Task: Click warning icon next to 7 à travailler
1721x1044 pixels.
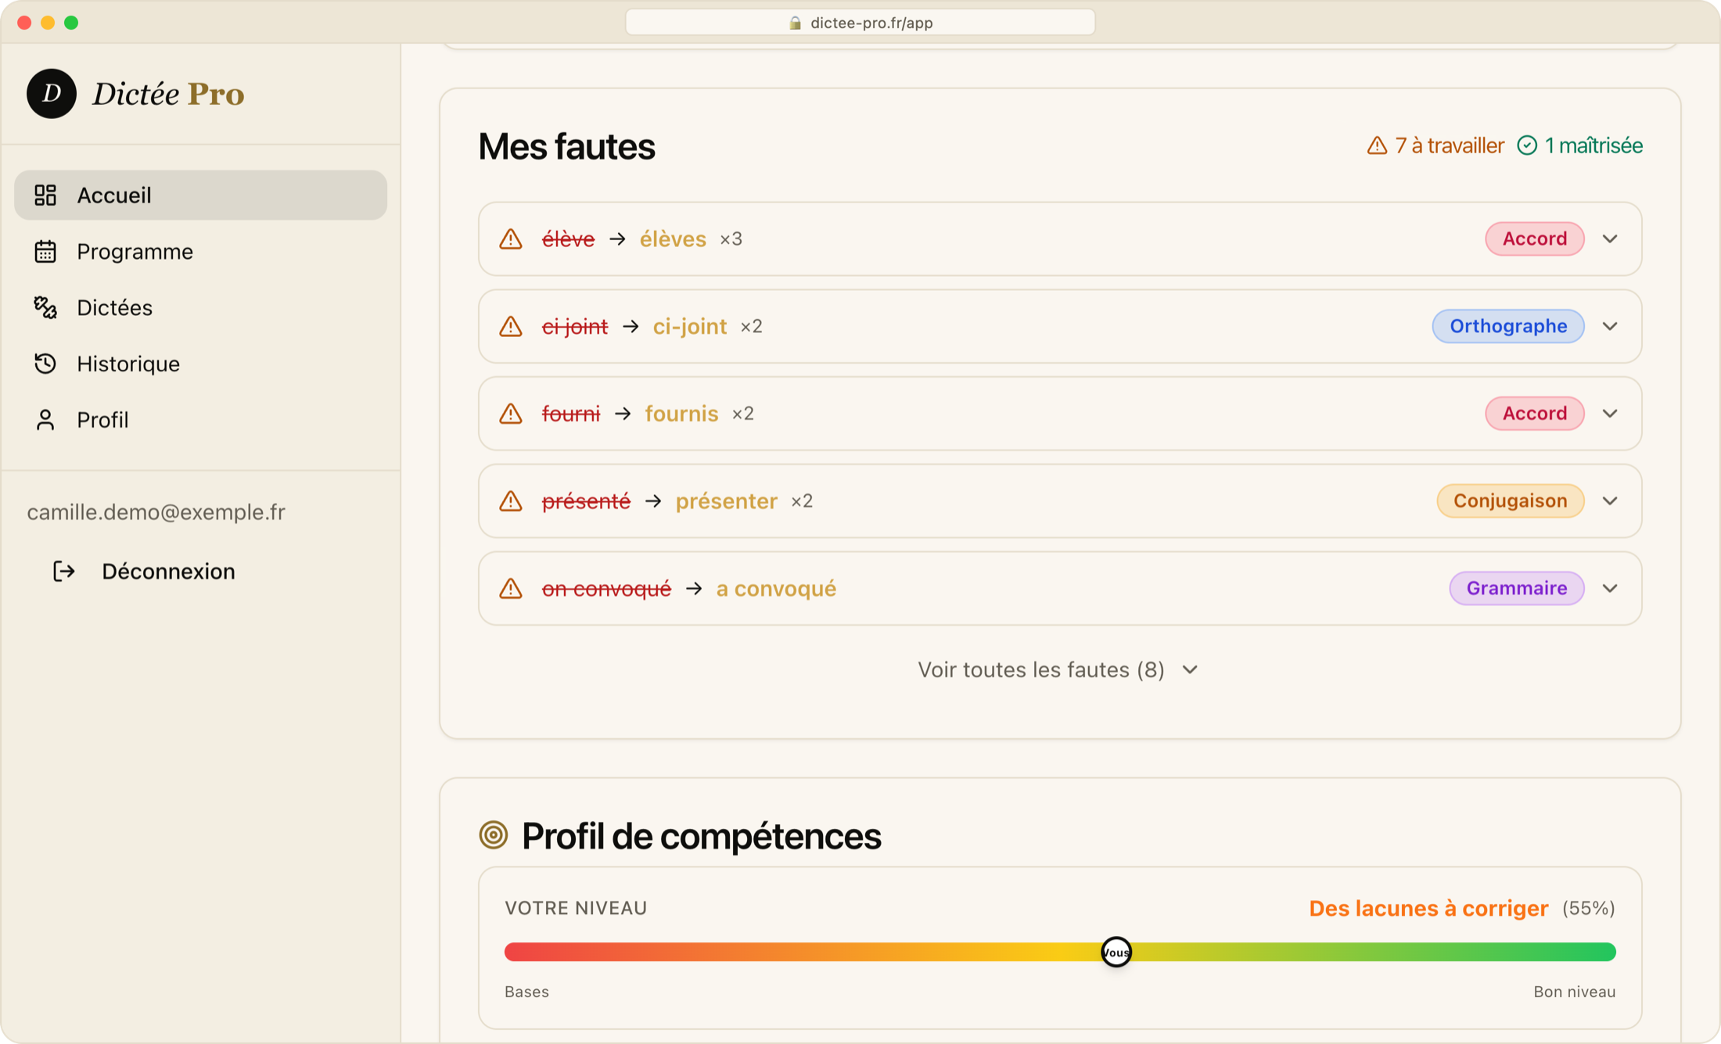Action: coord(1377,145)
